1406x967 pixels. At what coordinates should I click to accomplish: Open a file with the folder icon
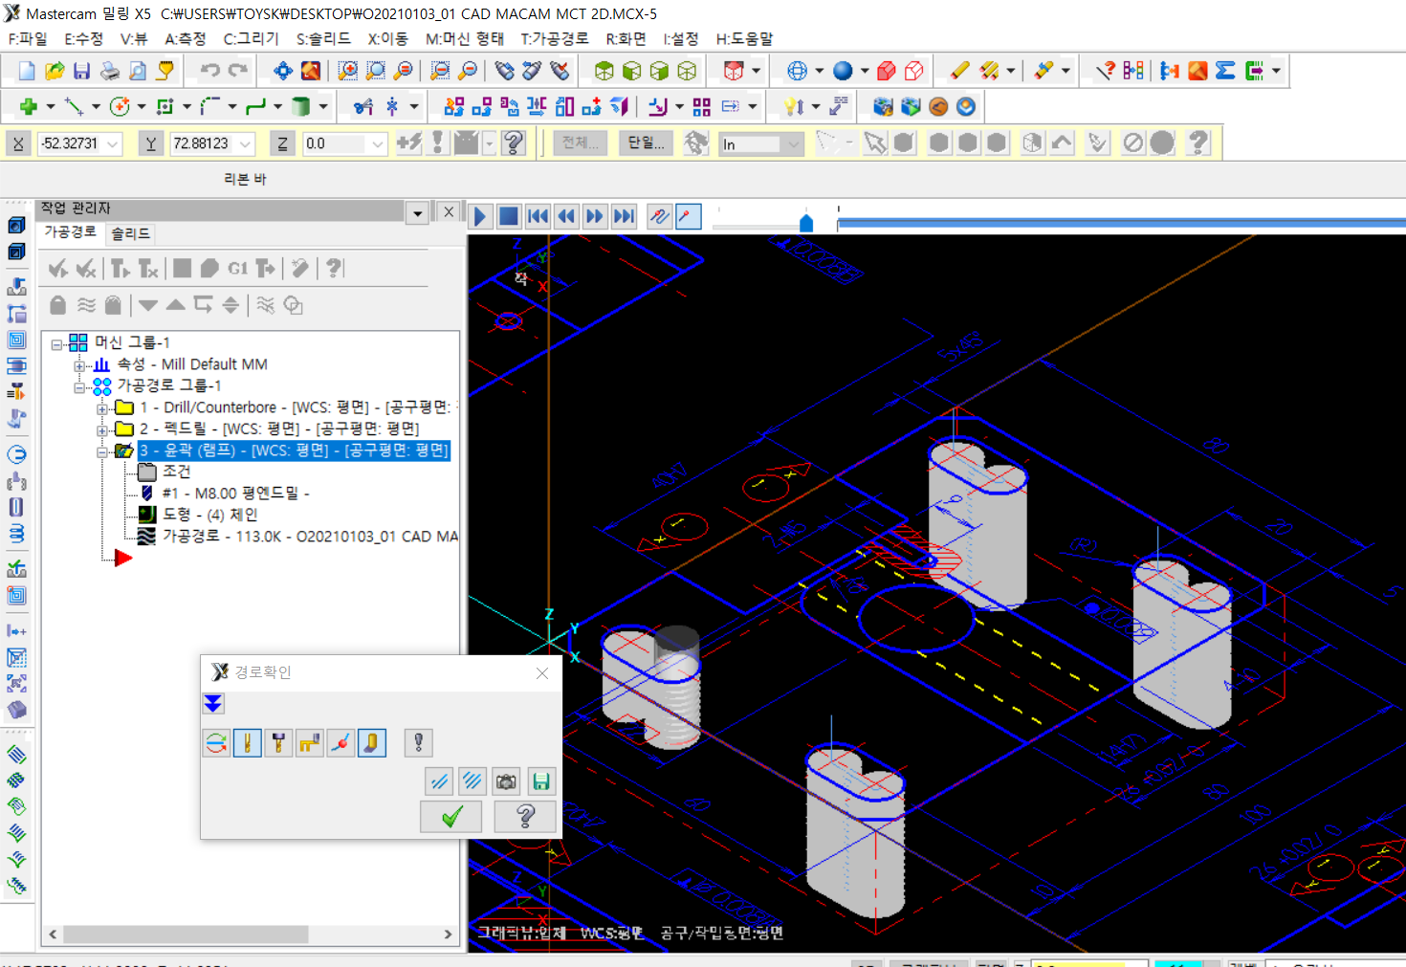pyautogui.click(x=55, y=71)
